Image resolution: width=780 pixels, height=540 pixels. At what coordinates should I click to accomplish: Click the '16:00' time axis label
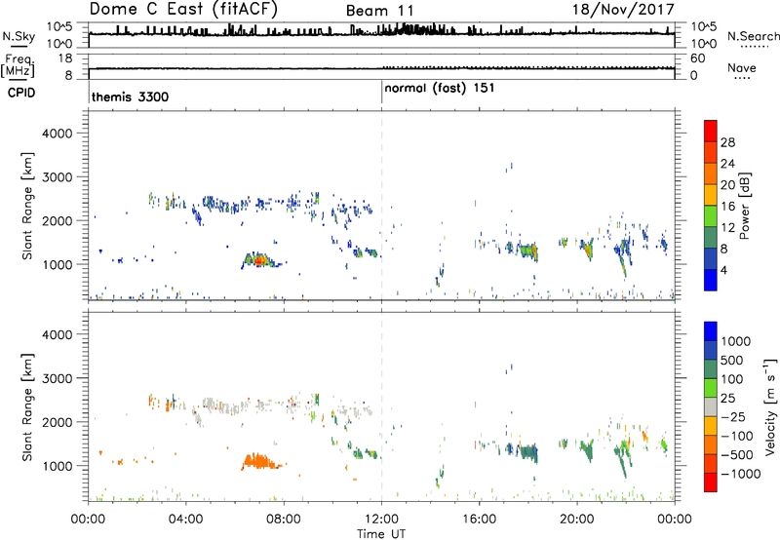pos(479,520)
